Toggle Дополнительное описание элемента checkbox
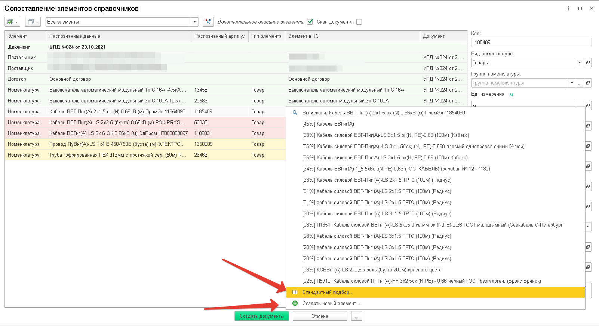Image resolution: width=599 pixels, height=326 pixels. pos(310,22)
